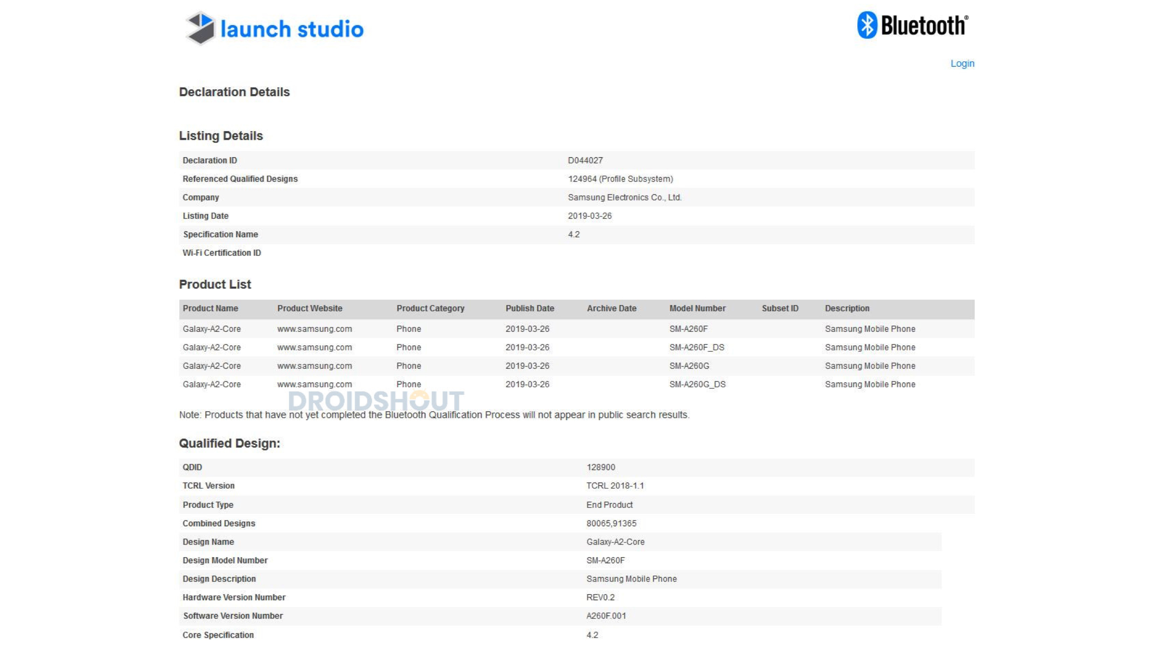The width and height of the screenshot is (1154, 646).
Task: Click Software Version Number value A260F.001
Action: click(605, 616)
